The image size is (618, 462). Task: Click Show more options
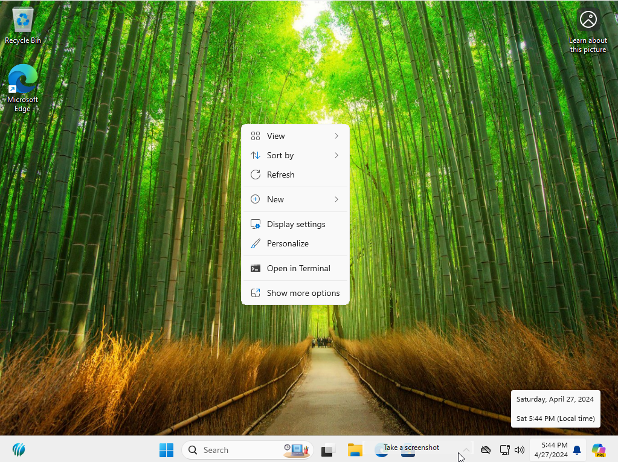point(303,293)
